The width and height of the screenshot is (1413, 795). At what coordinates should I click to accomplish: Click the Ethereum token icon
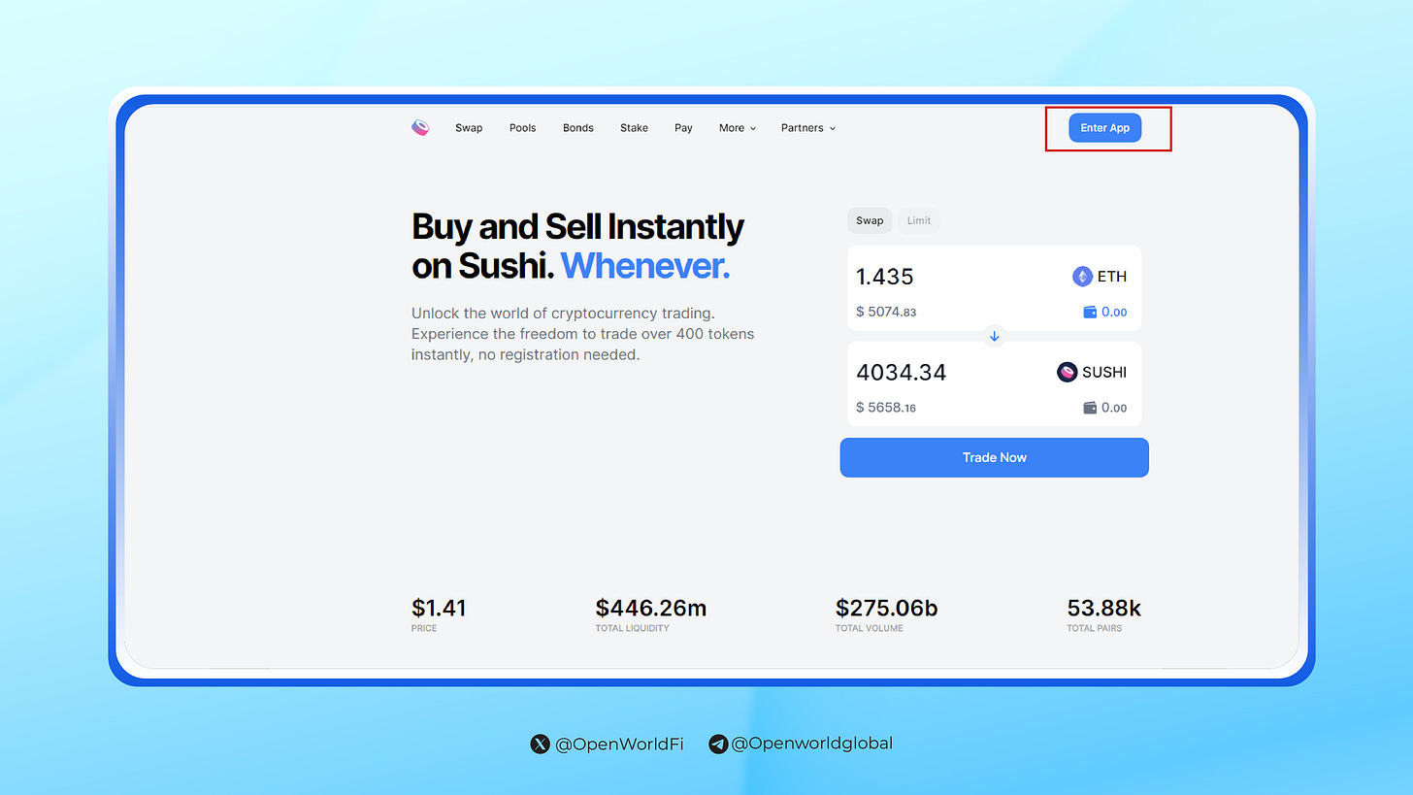point(1082,277)
